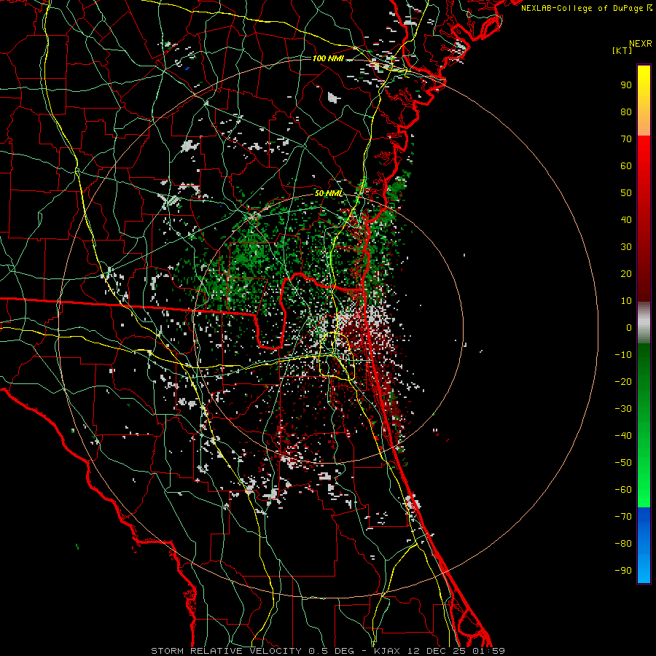
Task: Pick the blue segment at the color bar bottom
Action: click(644, 545)
